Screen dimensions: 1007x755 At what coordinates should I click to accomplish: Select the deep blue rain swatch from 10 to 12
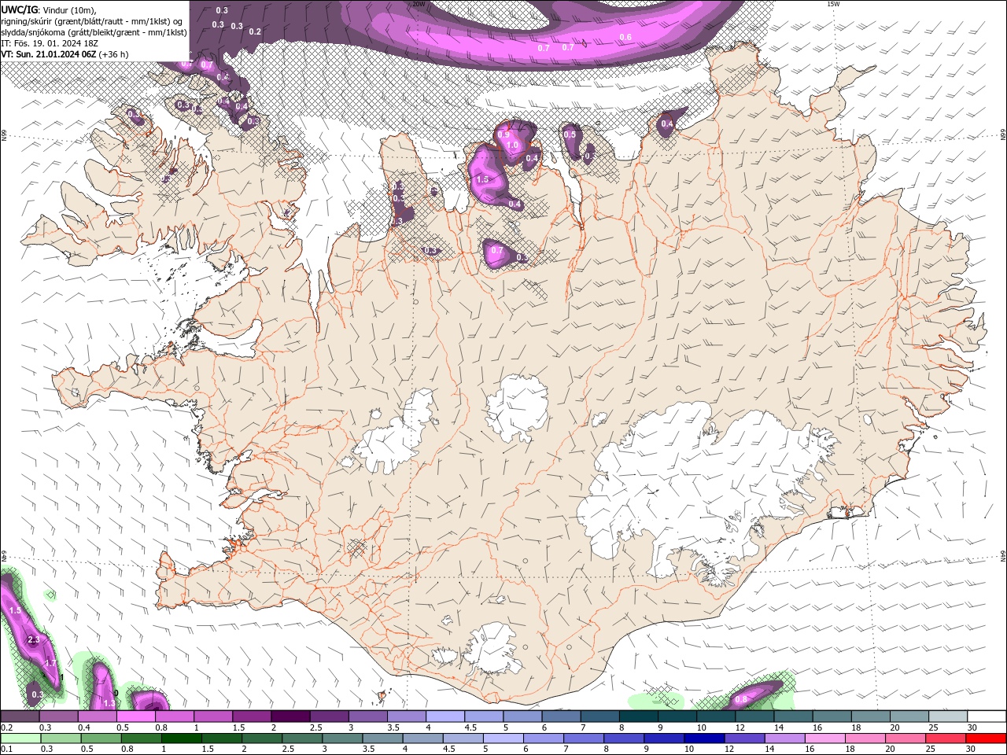tap(705, 738)
